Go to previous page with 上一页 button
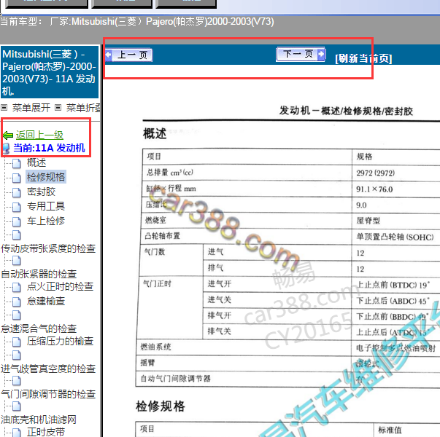440x437 pixels. click(129, 55)
